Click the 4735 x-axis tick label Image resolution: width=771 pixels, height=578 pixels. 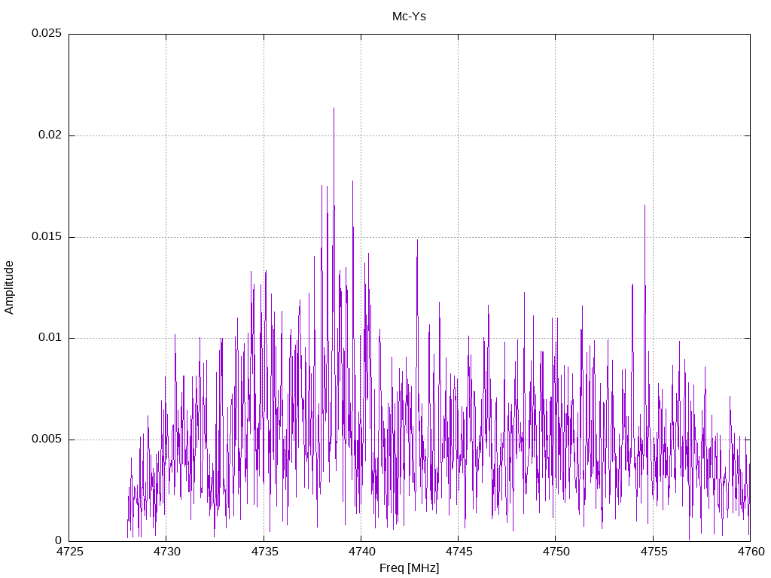[x=264, y=552]
